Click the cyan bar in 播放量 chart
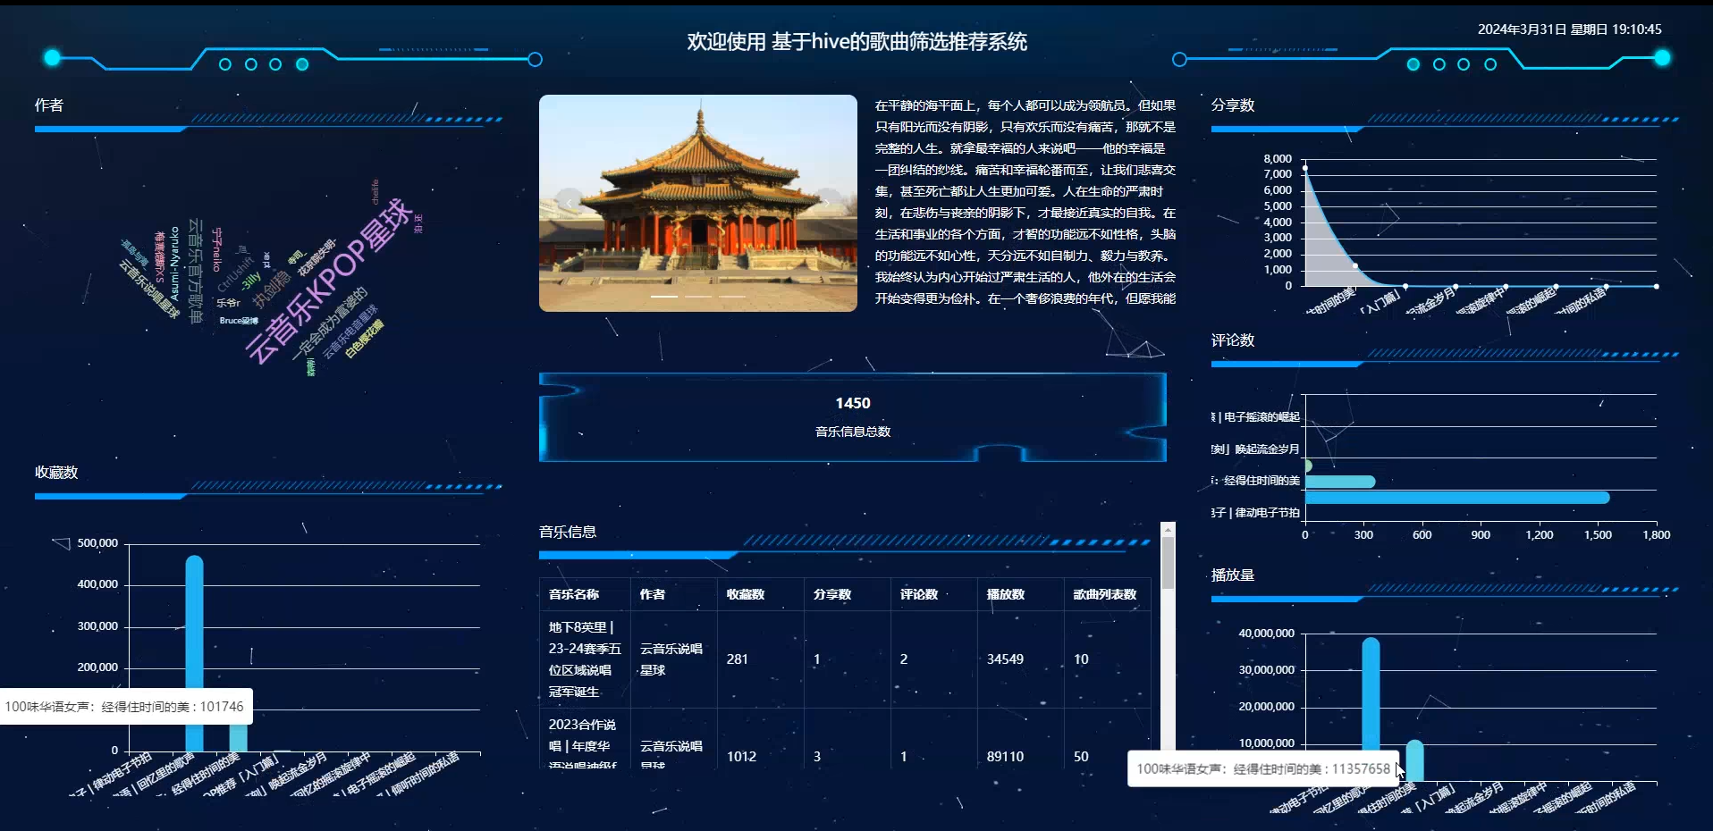Image resolution: width=1713 pixels, height=831 pixels. click(1414, 760)
